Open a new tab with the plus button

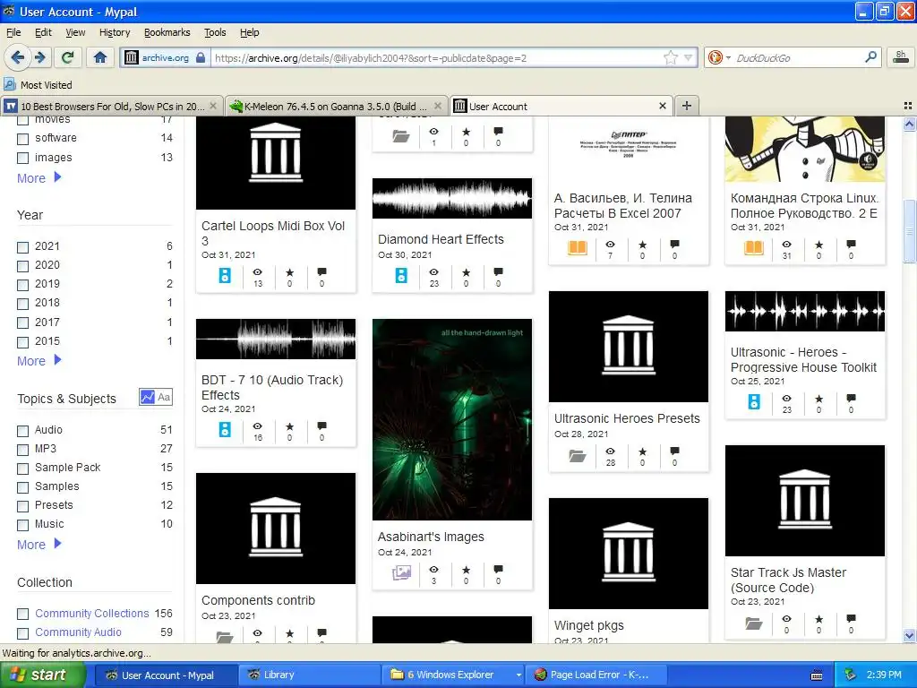click(x=687, y=106)
